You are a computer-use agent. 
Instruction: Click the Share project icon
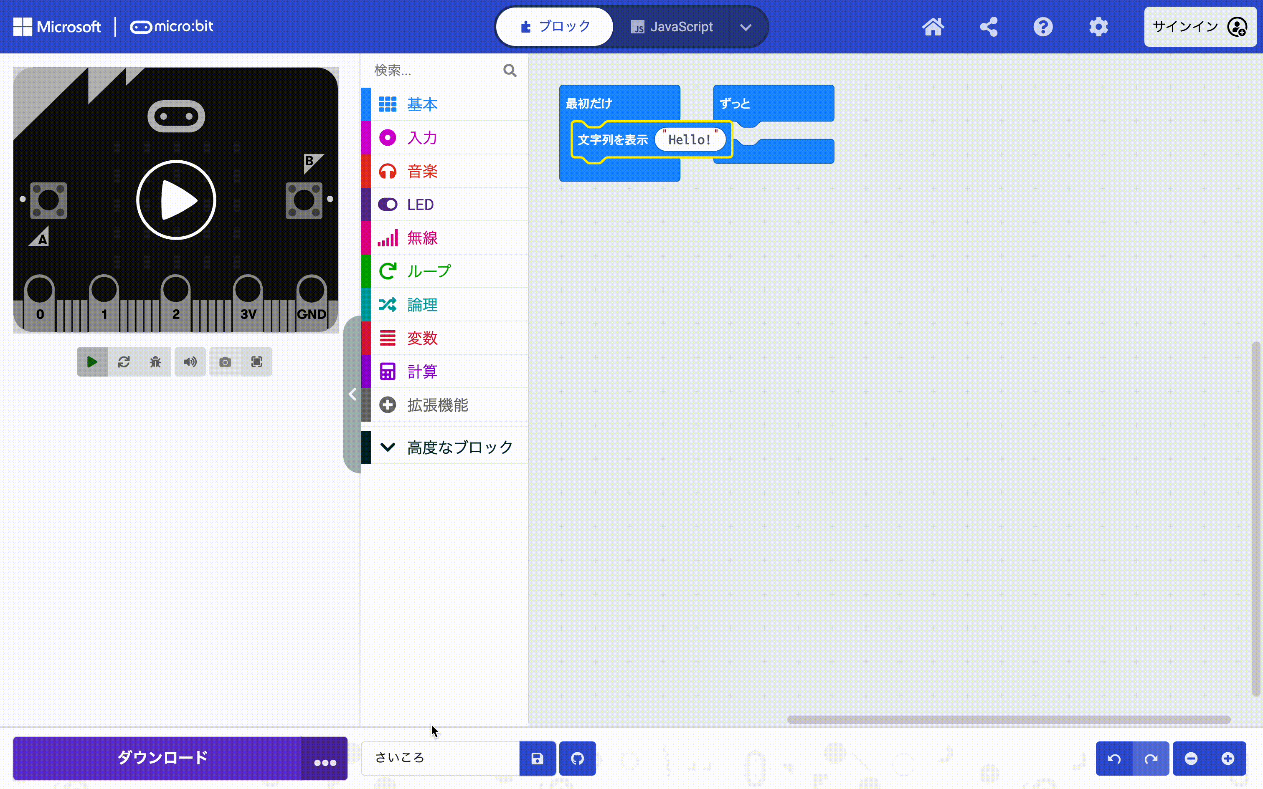[989, 27]
